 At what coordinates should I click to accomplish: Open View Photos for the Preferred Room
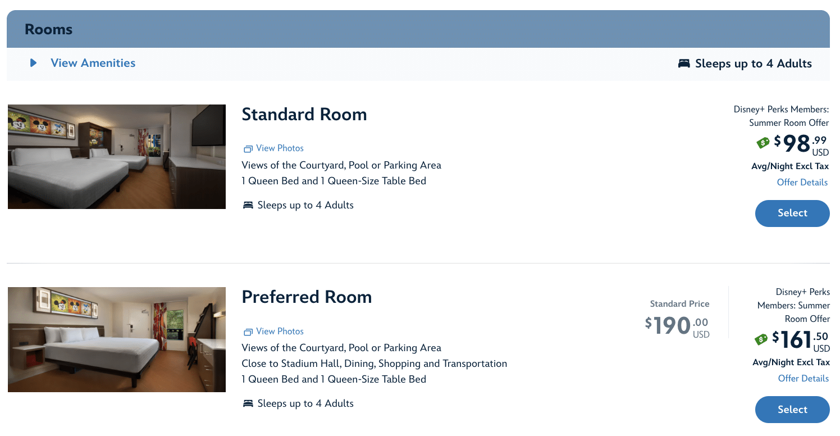coord(280,331)
